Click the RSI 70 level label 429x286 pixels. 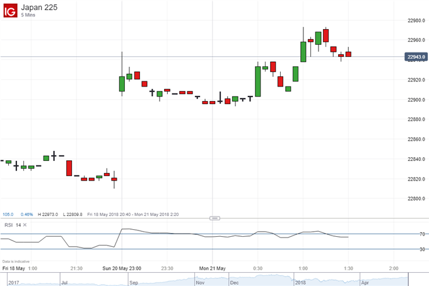coord(422,234)
